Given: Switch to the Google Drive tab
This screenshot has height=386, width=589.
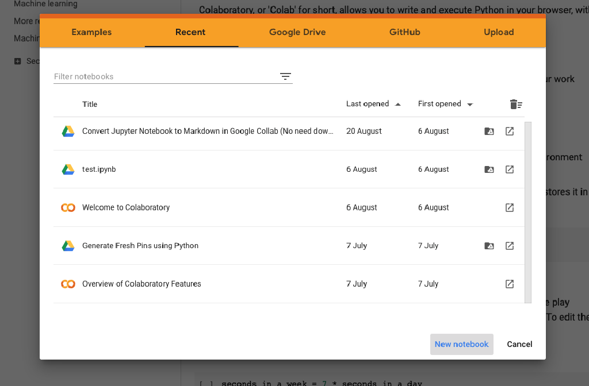Looking at the screenshot, I should (297, 32).
